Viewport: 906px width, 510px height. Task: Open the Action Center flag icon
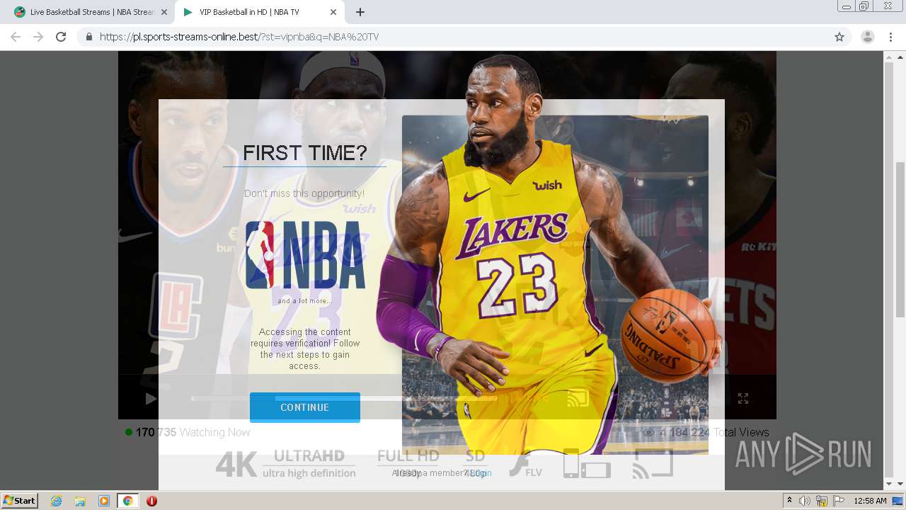839,501
